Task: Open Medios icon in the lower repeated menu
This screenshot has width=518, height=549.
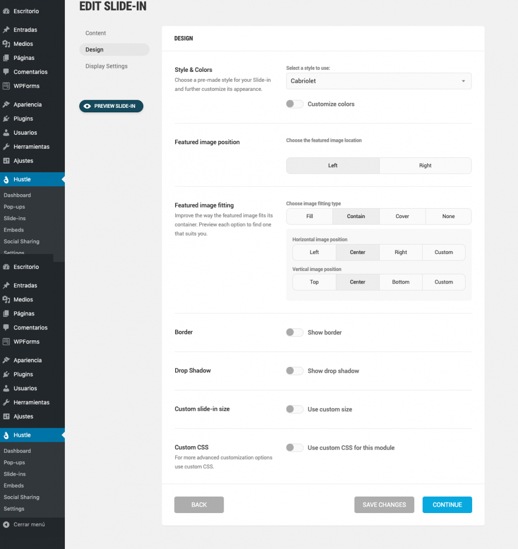Action: (x=6, y=299)
